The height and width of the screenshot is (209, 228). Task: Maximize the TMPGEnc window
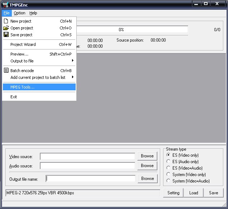[206, 4]
